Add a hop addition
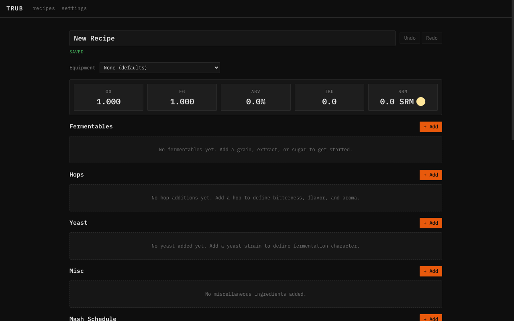This screenshot has height=321, width=514. pos(431,175)
